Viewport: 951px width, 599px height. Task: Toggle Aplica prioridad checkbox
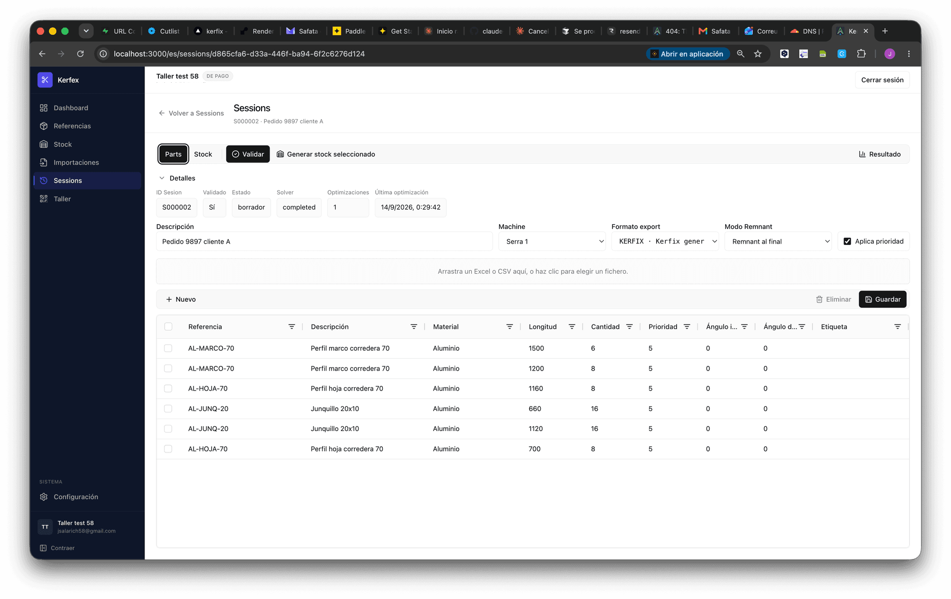[847, 241]
